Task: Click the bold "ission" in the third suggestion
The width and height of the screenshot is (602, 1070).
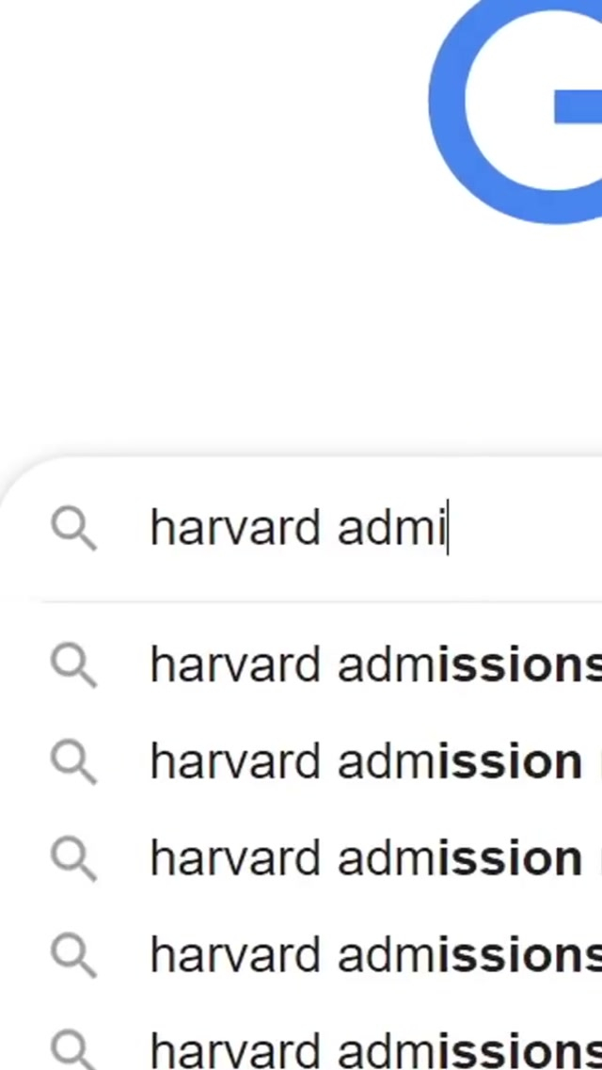Action: (510, 858)
